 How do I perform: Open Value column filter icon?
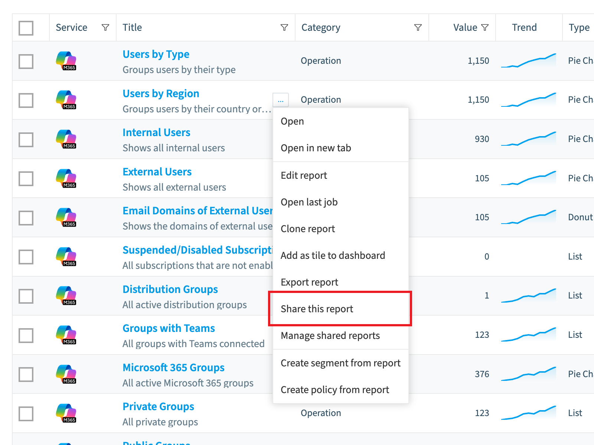coord(485,27)
